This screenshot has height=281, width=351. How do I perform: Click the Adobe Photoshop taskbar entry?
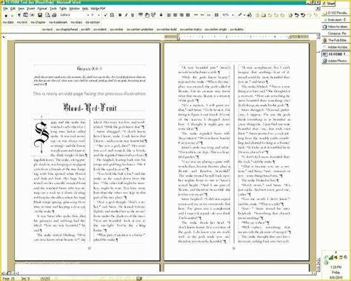(x=335, y=61)
